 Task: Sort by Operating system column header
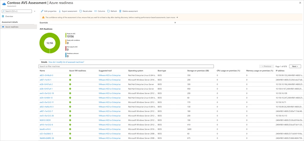point(136,71)
